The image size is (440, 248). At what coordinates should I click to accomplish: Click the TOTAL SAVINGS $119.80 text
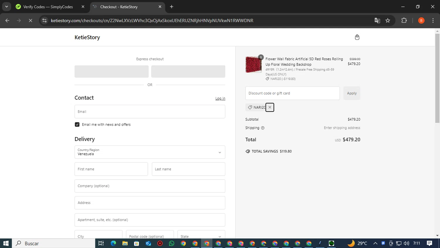coord(272,151)
